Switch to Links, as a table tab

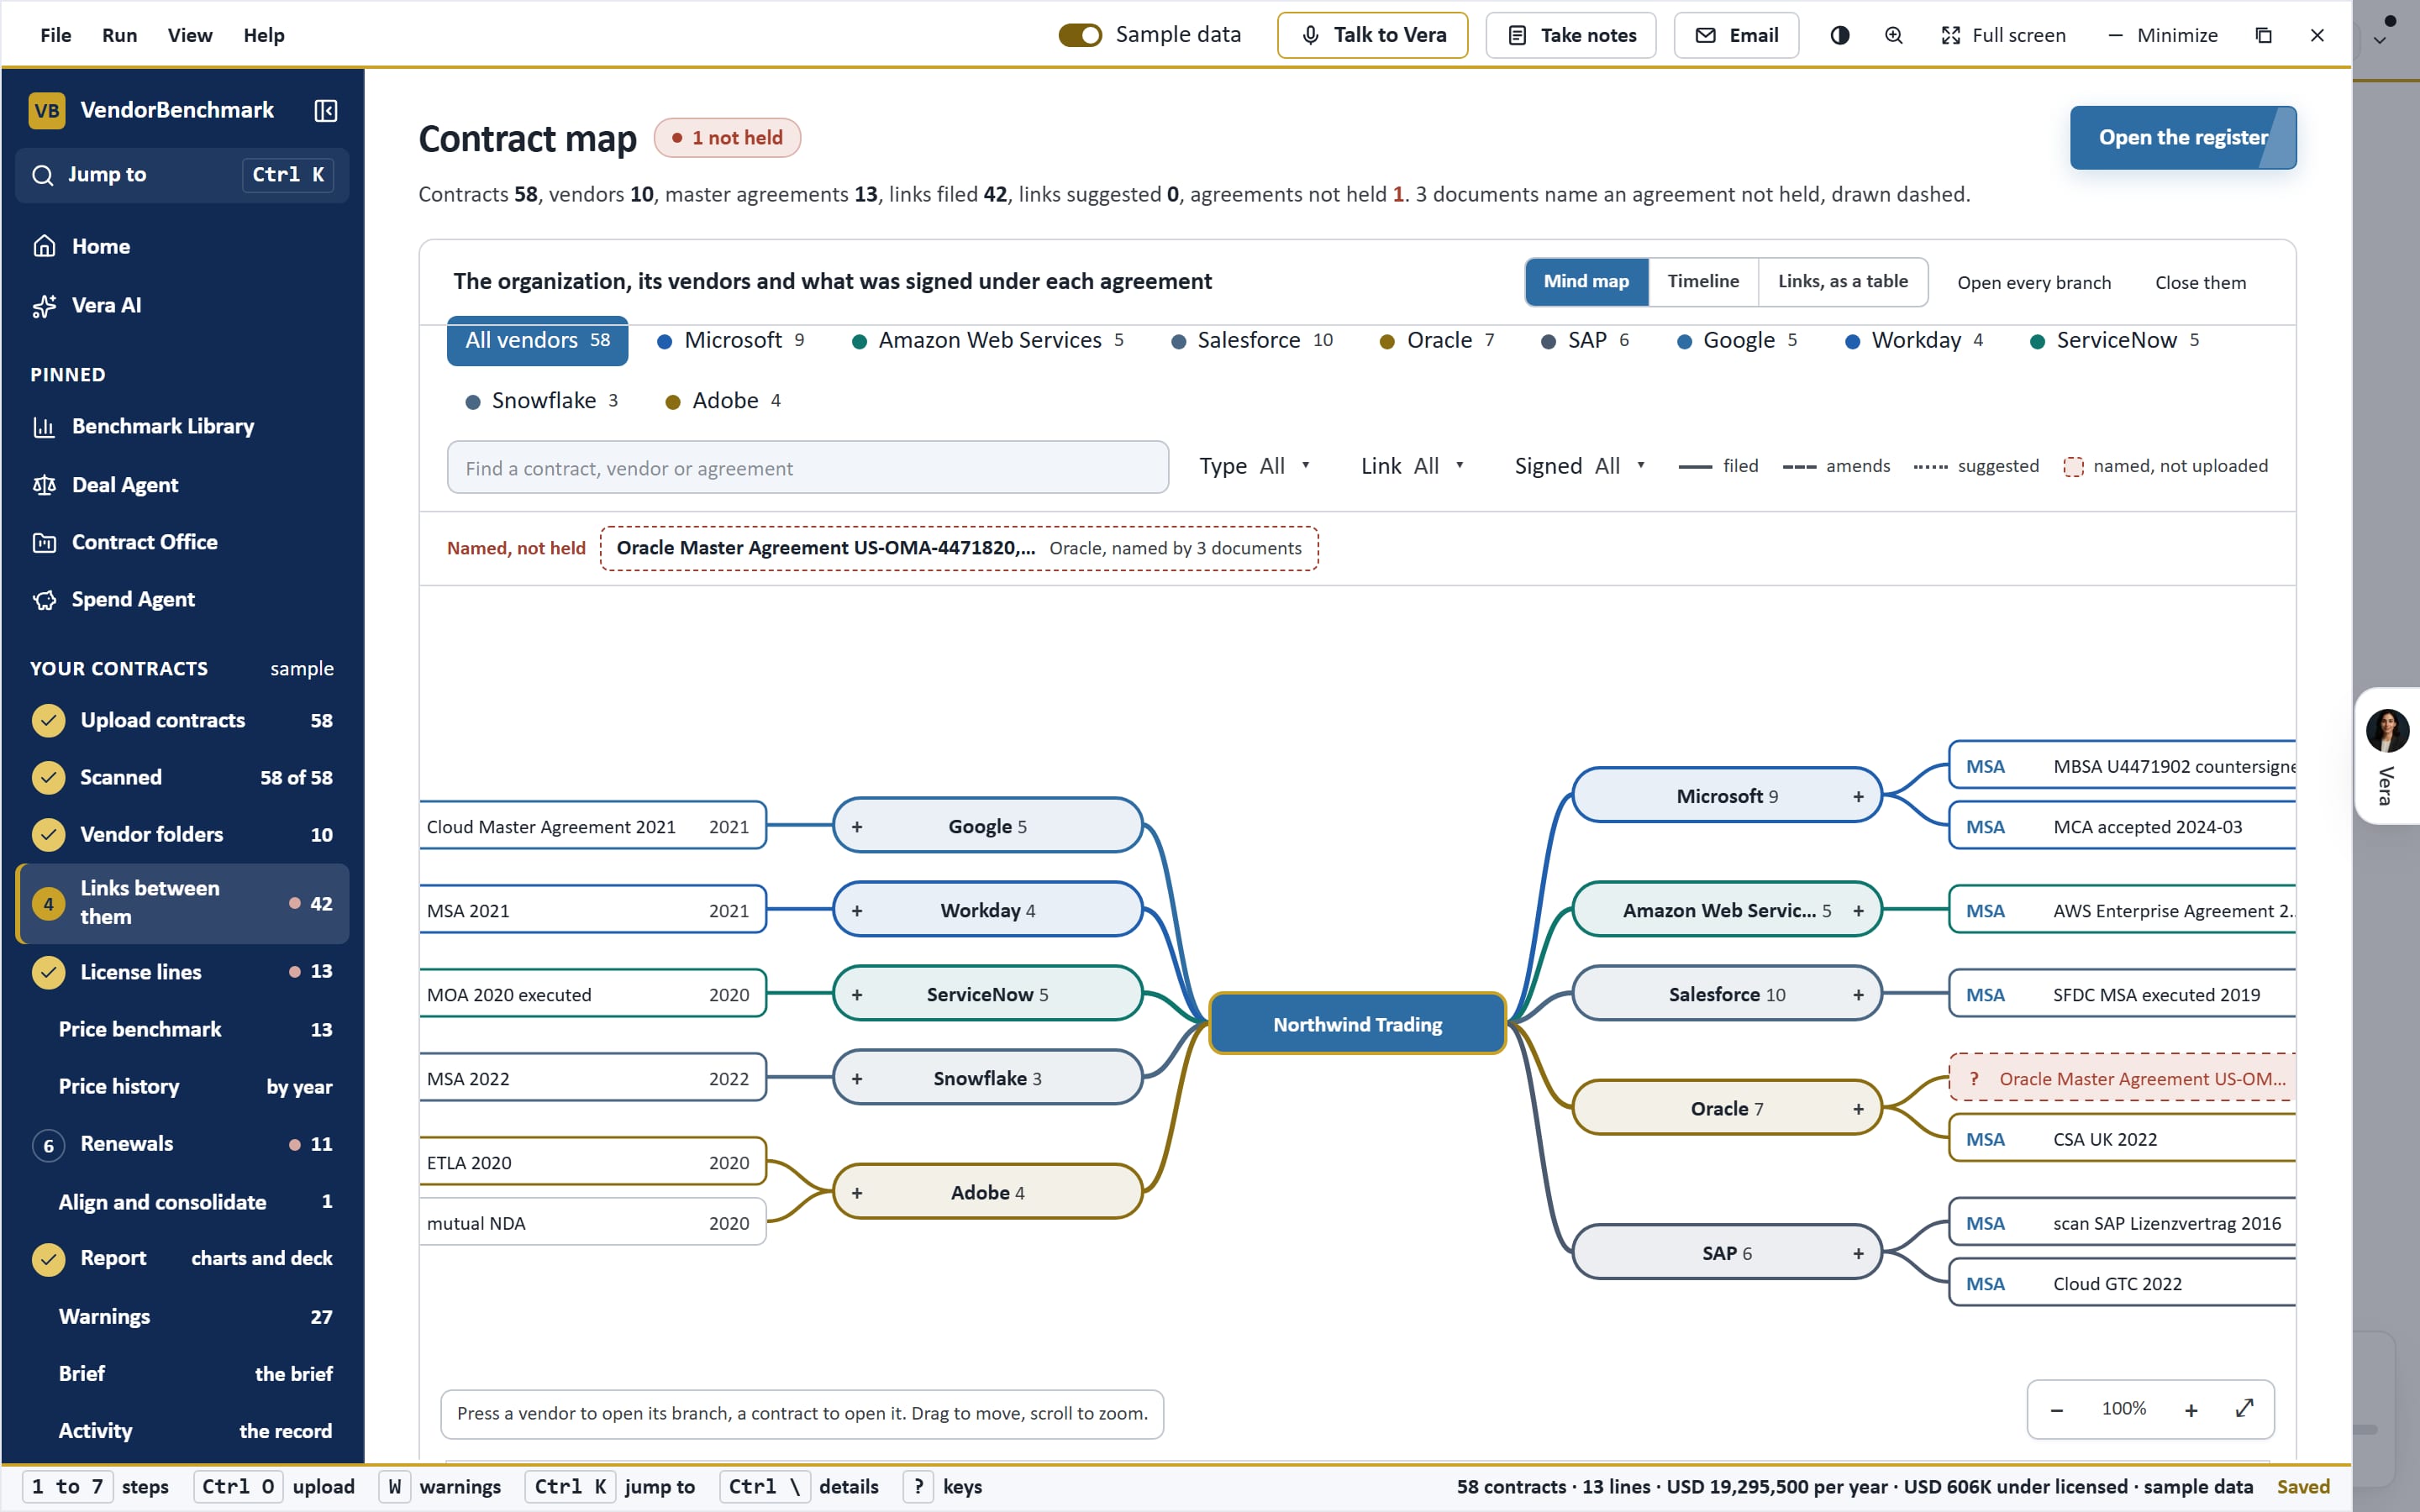point(1842,282)
